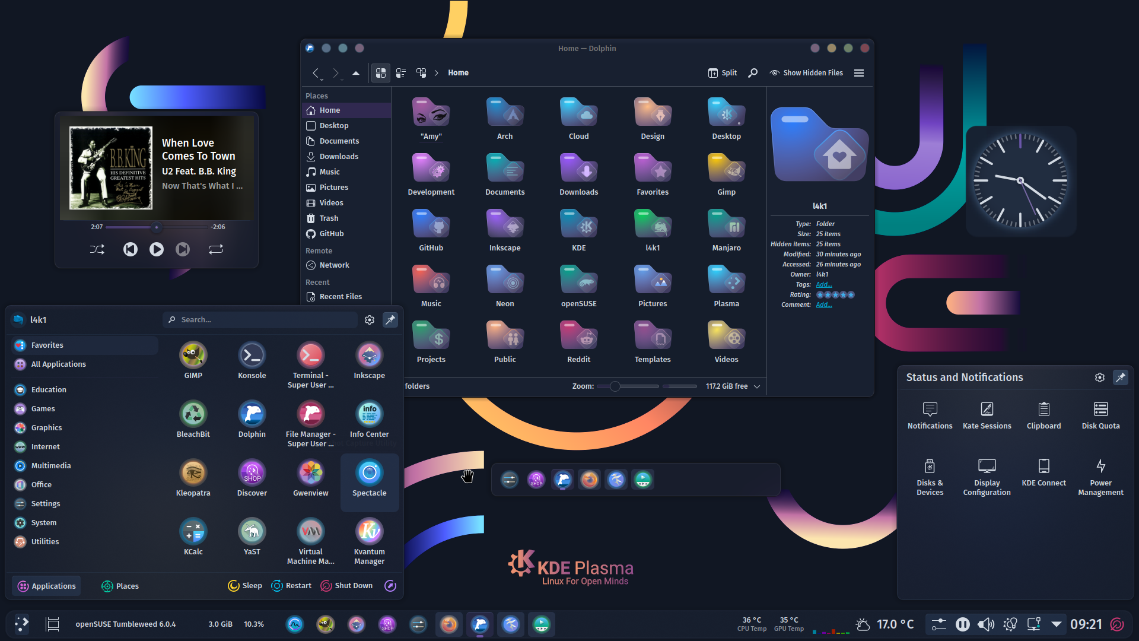Select Favorites category in launcher
The height and width of the screenshot is (641, 1139).
pos(85,345)
